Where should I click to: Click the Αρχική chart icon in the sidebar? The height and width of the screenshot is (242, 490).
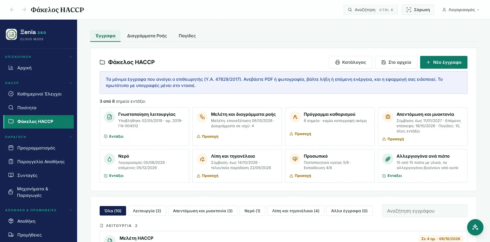click(11, 68)
